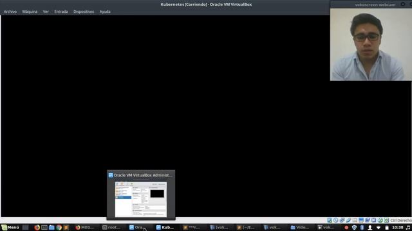Switch to the ***r... Sublime window

pyautogui.click(x=192, y=227)
